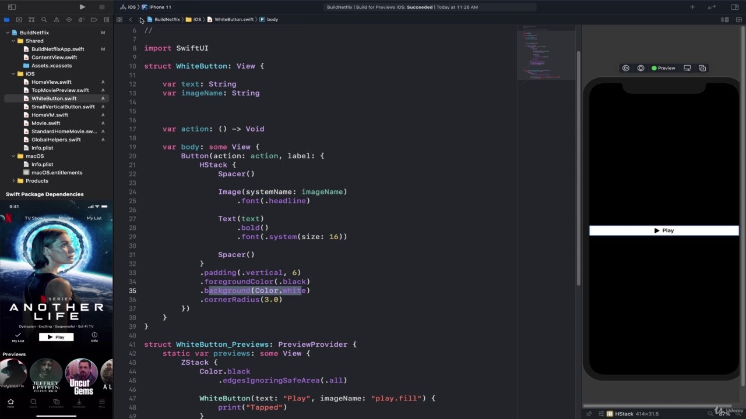The width and height of the screenshot is (746, 419).
Task: Choose the iPhone 11 run destination
Action: 156,7
